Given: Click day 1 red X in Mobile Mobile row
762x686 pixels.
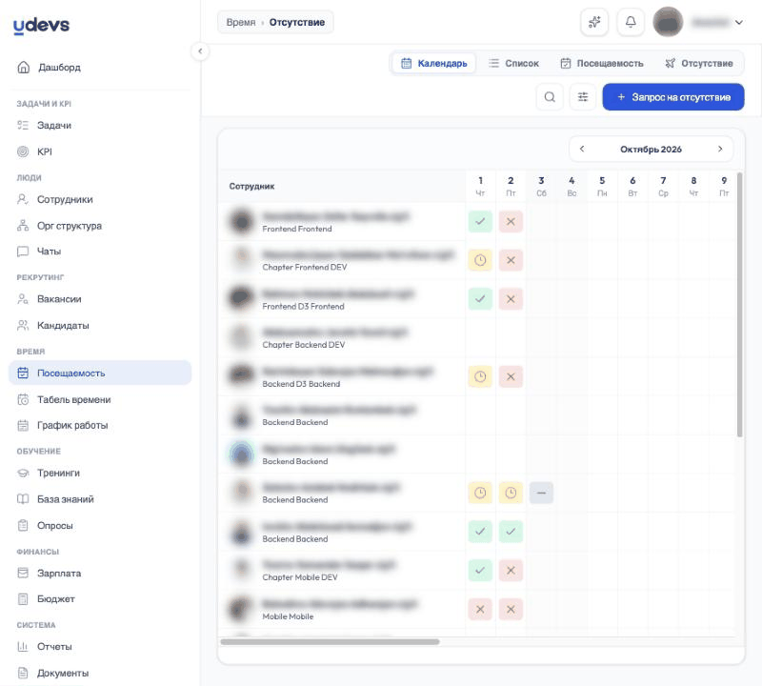Looking at the screenshot, I should [x=480, y=609].
